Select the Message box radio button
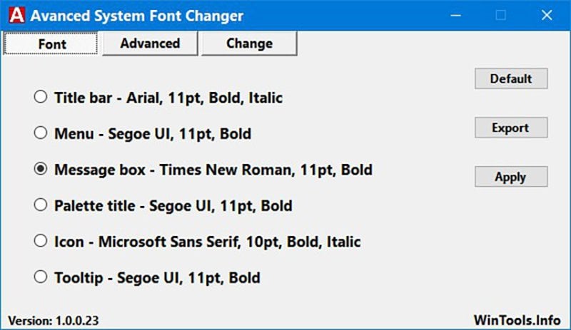The height and width of the screenshot is (330, 571). click(x=41, y=169)
